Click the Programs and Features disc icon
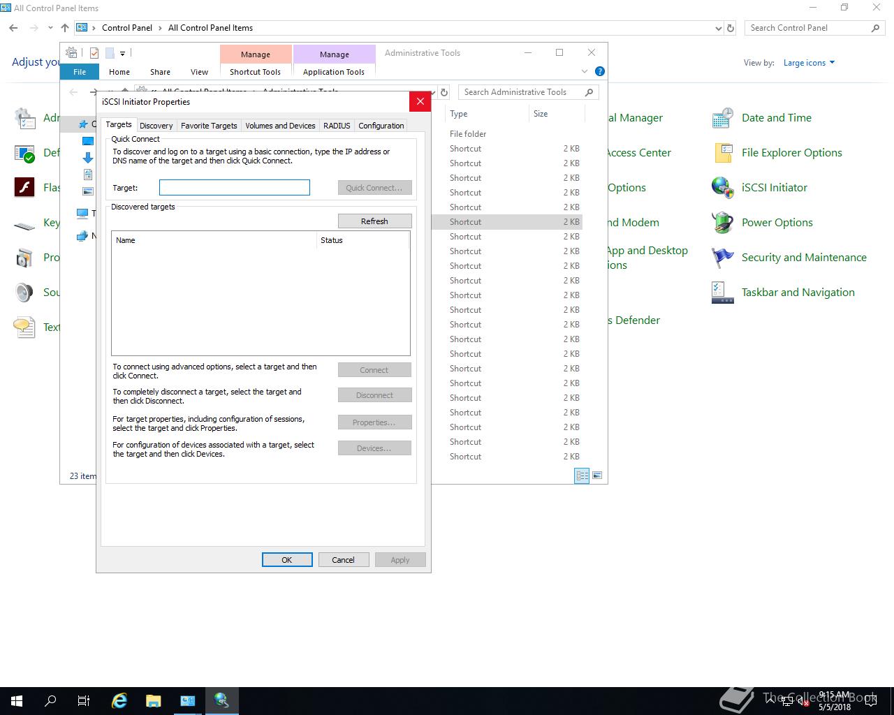The image size is (894, 715). coord(24,258)
